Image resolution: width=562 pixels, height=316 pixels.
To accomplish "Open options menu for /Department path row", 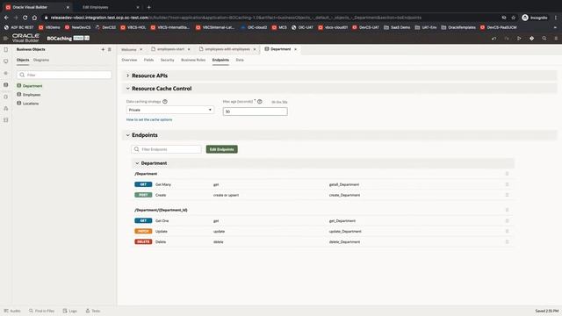I will [x=507, y=174].
